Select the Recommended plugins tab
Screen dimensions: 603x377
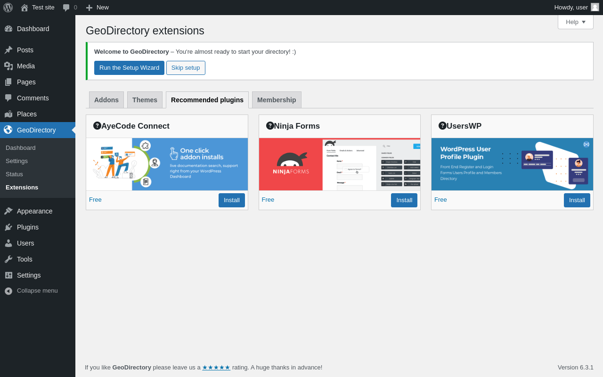[x=207, y=100]
